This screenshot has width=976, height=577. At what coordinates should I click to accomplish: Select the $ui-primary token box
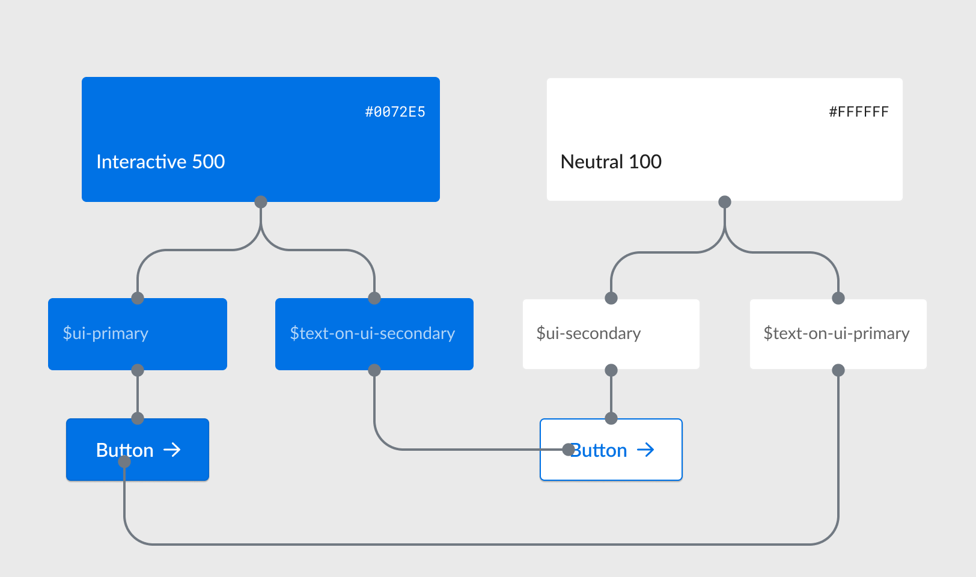[x=138, y=334]
